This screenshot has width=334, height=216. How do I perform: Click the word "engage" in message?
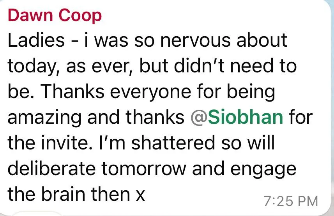pyautogui.click(x=263, y=170)
